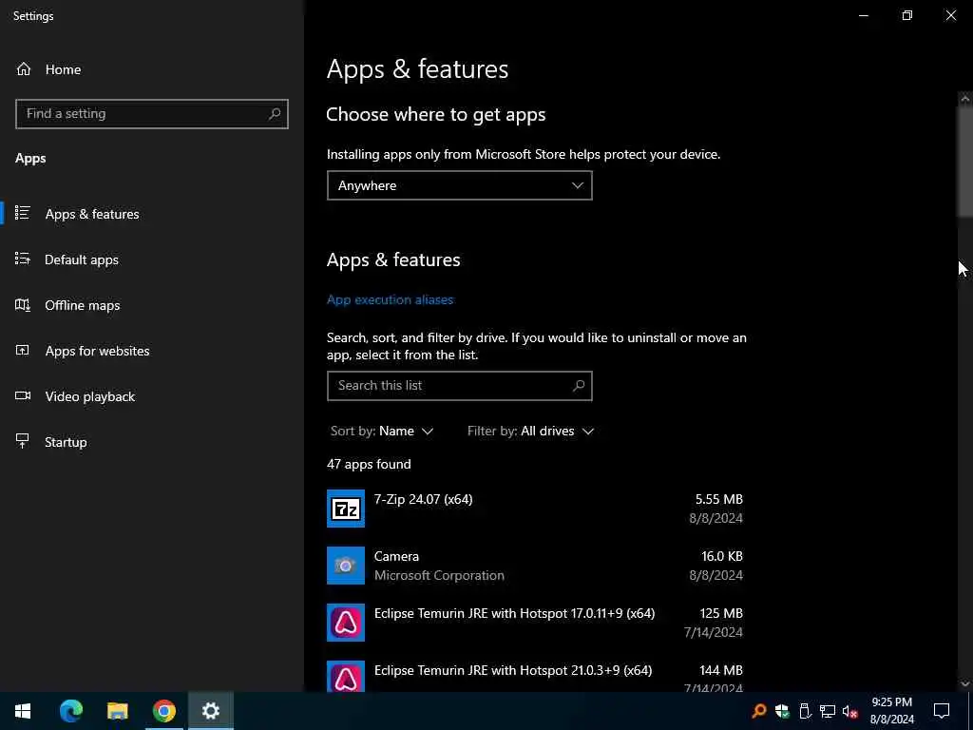Open Google Chrome from taskbar

click(163, 711)
